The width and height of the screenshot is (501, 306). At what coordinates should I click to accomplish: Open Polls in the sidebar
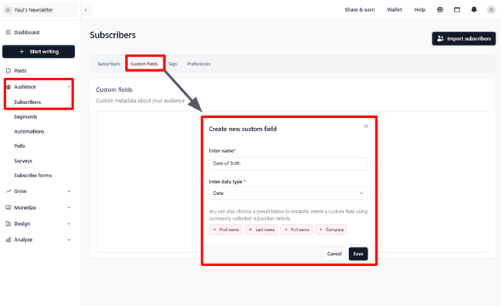click(19, 146)
